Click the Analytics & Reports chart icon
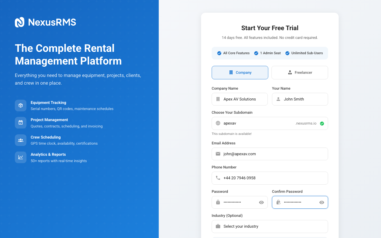 [x=21, y=157]
